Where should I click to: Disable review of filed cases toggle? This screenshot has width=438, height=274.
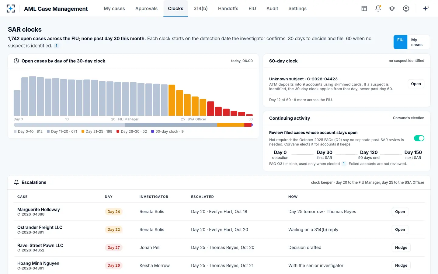click(419, 138)
